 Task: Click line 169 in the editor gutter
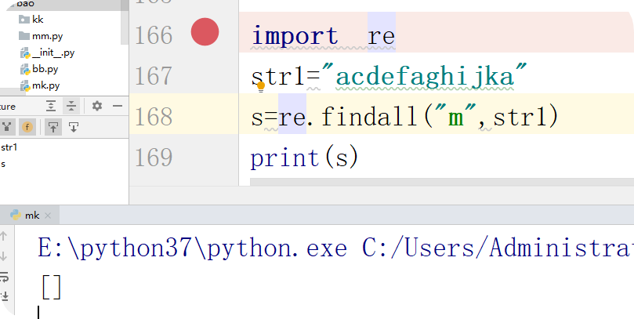tap(154, 158)
